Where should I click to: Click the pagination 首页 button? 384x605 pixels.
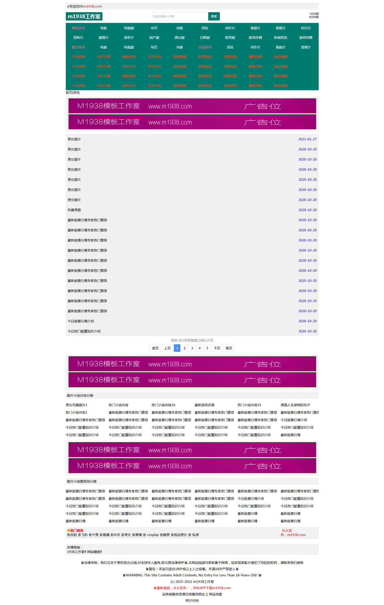(155, 348)
